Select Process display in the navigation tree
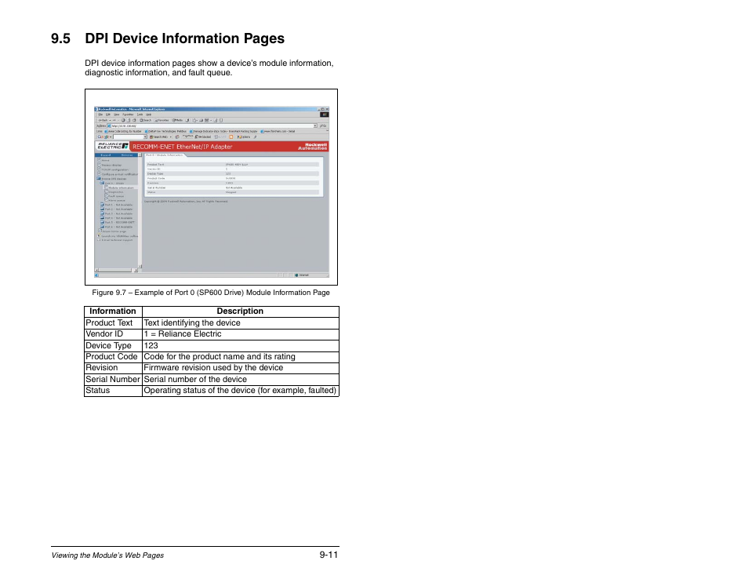Image resolution: width=748 pixels, height=579 pixels. (x=111, y=166)
